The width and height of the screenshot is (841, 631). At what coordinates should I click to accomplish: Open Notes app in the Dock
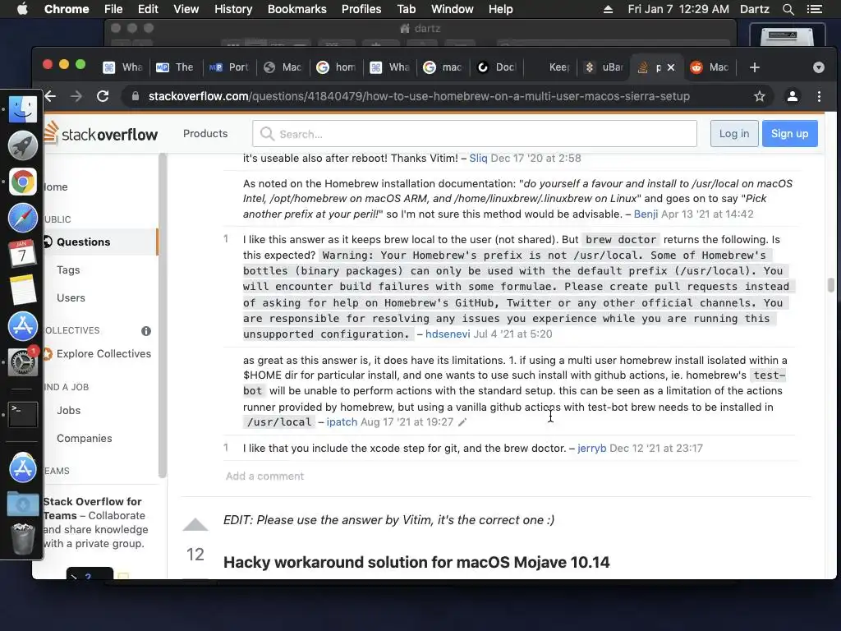coord(22,290)
